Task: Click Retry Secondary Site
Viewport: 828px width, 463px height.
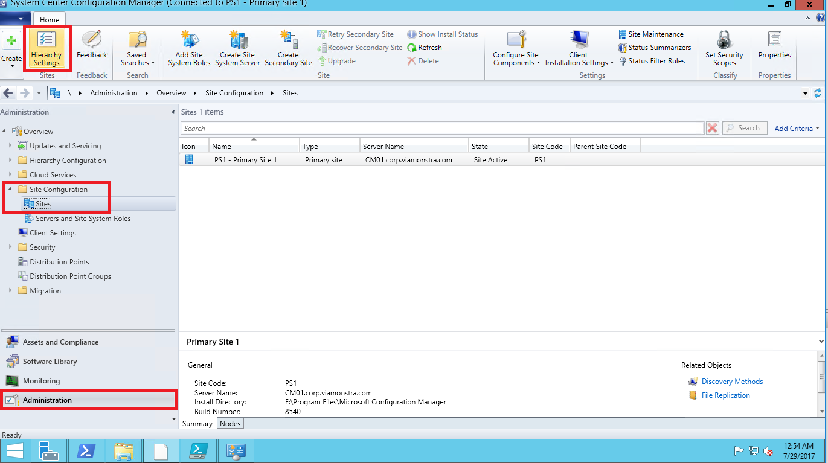Action: tap(355, 34)
